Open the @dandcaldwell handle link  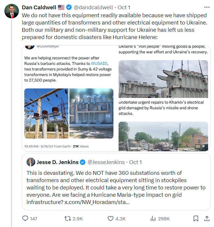[94, 7]
